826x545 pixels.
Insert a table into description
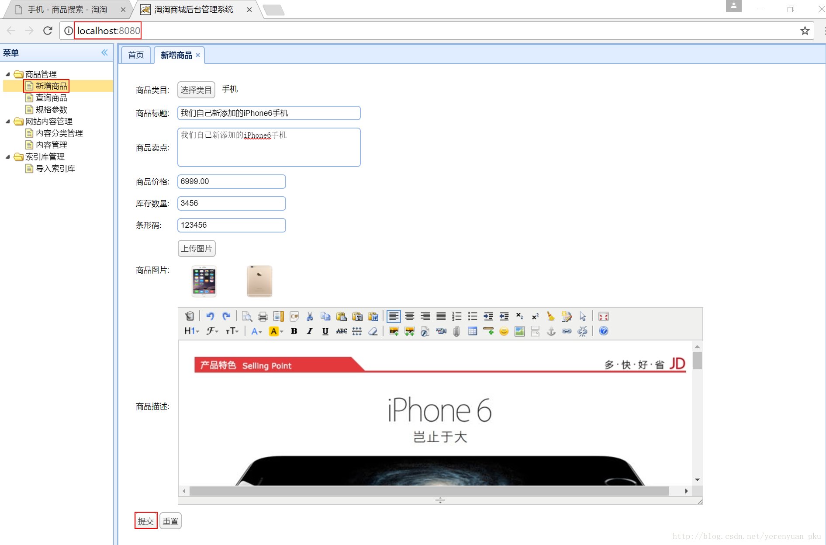pyautogui.click(x=472, y=331)
